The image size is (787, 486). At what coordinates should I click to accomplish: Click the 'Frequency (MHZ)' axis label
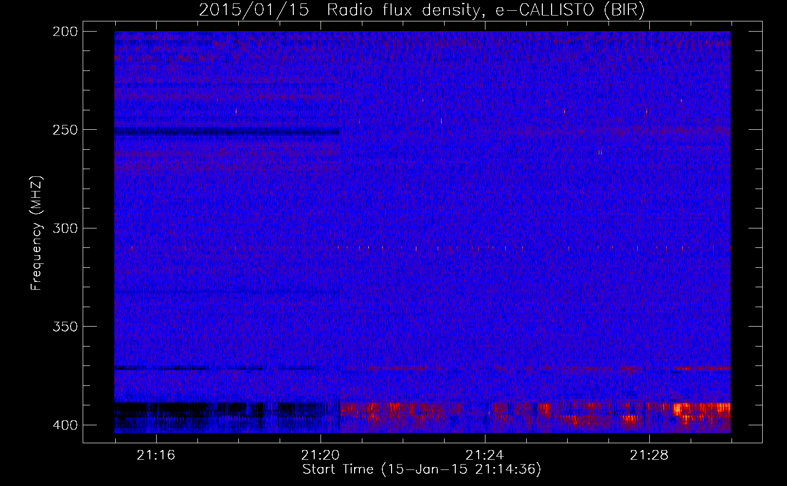pos(36,233)
